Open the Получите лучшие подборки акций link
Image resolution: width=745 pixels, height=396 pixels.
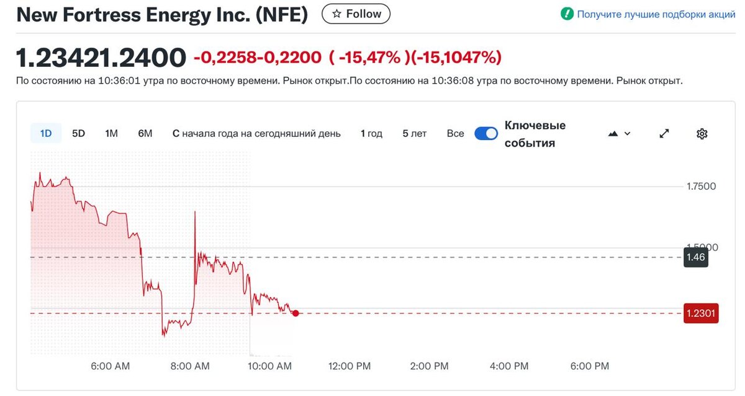click(656, 14)
